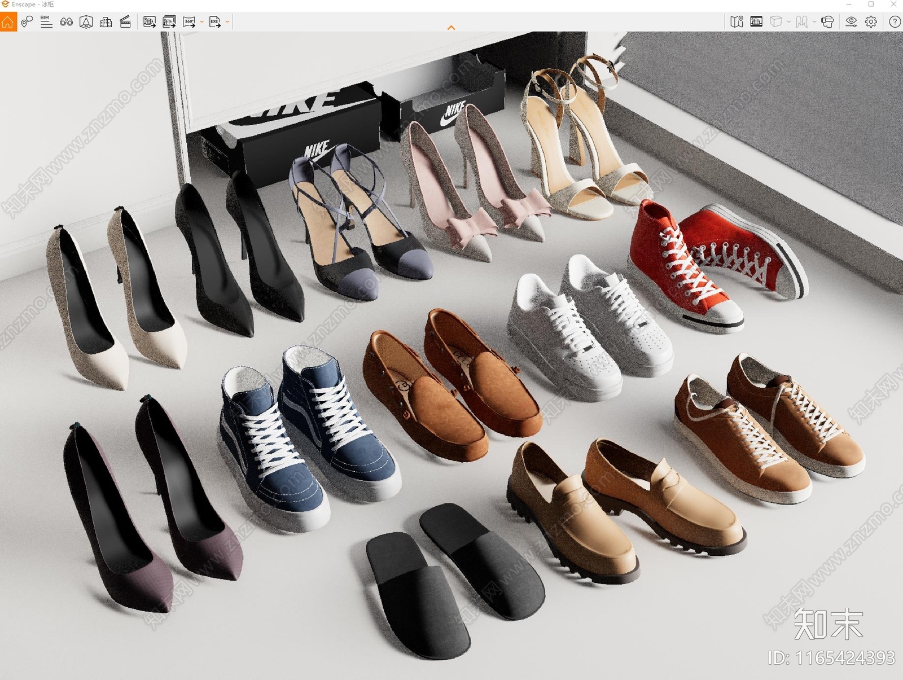Click the Enscape logo in title bar
903x680 pixels.
point(5,4)
